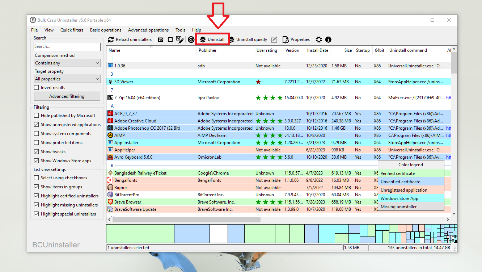The height and width of the screenshot is (272, 482).
Task: Click the Advanced filtering button
Action: pos(67,96)
